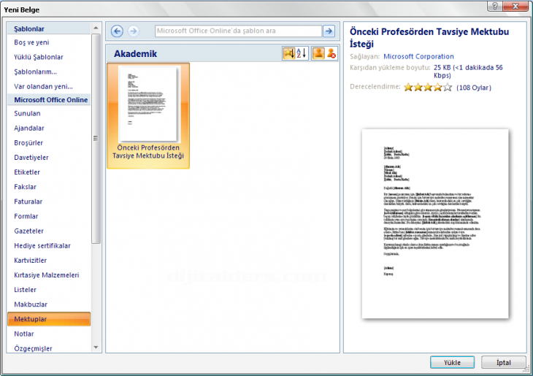Close the Yeni Belge dialog
This screenshot has width=533, height=376.
pyautogui.click(x=515, y=6)
